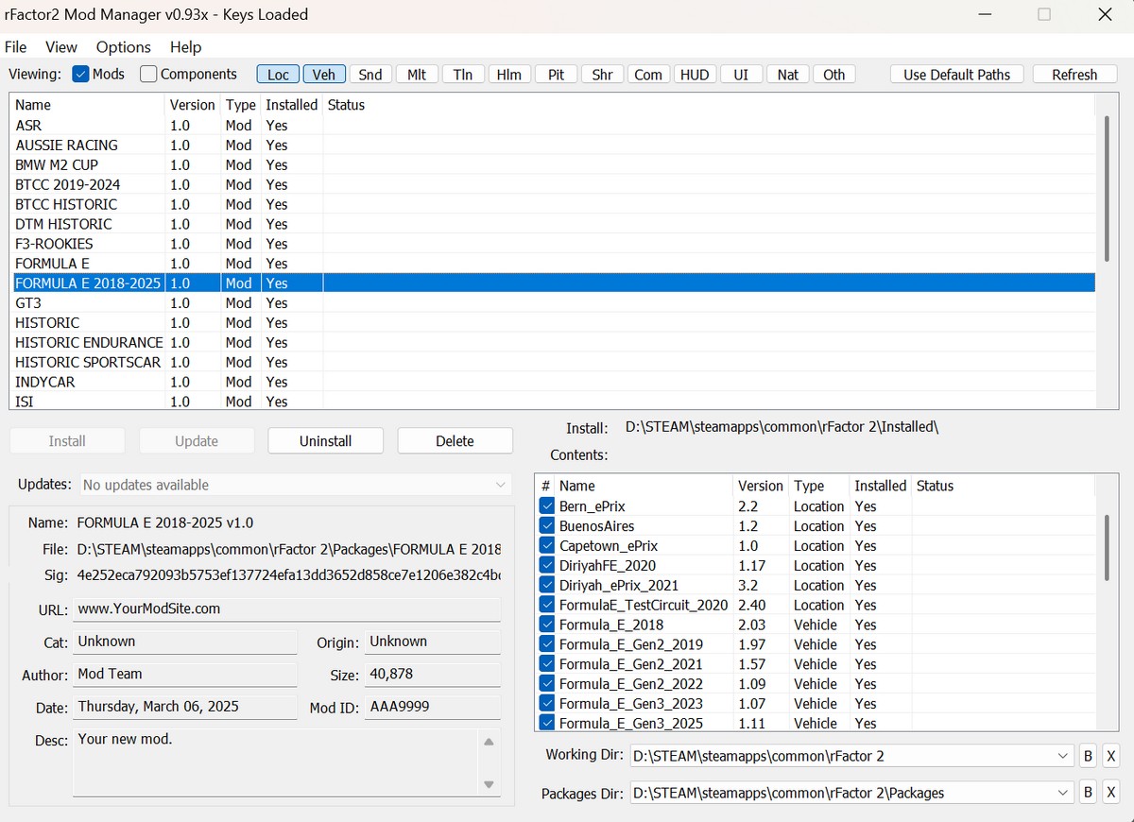Uncheck the BuenosAires content checkbox
Screen dimensions: 1134x822
coord(547,525)
